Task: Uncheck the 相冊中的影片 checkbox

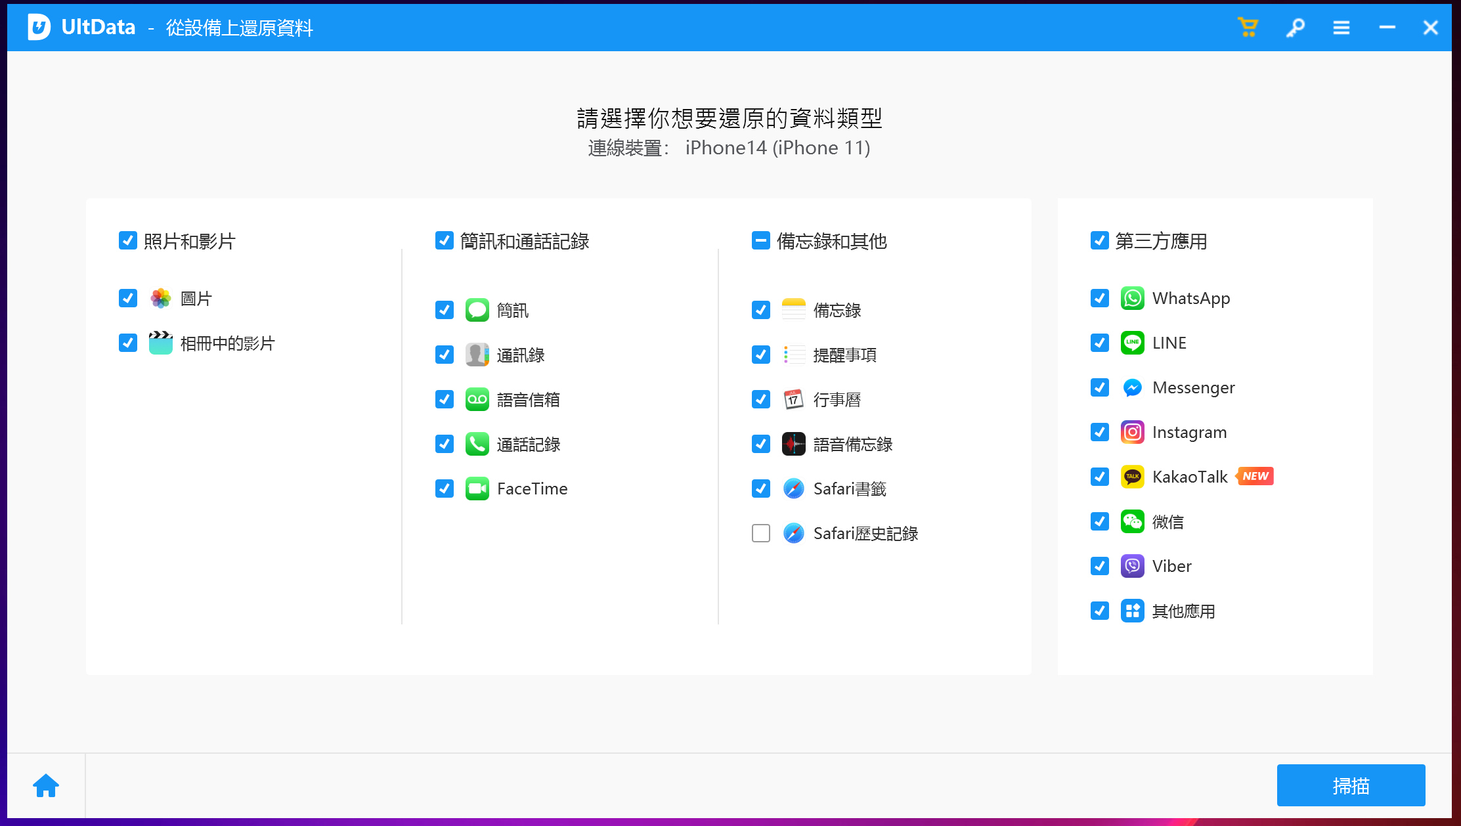Action: click(128, 343)
